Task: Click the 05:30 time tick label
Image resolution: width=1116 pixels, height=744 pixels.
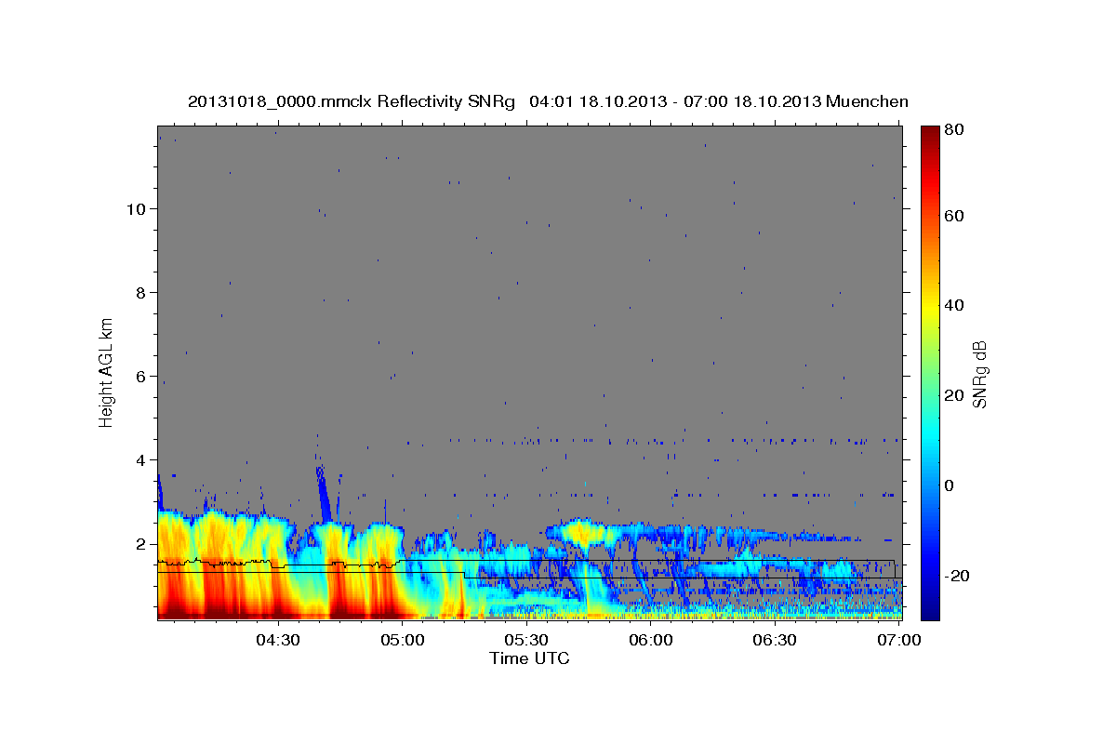Action: click(526, 640)
